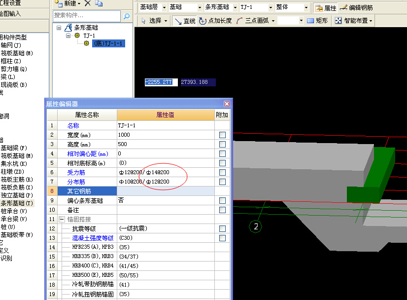Viewport: 407px width, 300px height.
Task: Open the 整体 dropdown
Action: 306,7
